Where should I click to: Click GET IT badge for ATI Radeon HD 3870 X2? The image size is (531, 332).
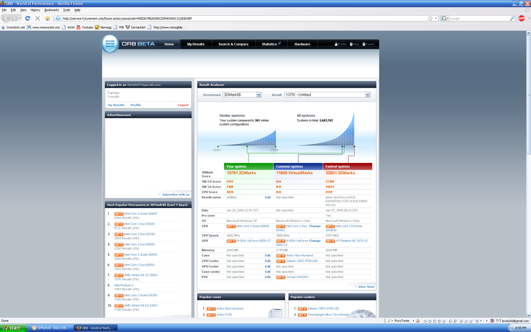[330, 241]
